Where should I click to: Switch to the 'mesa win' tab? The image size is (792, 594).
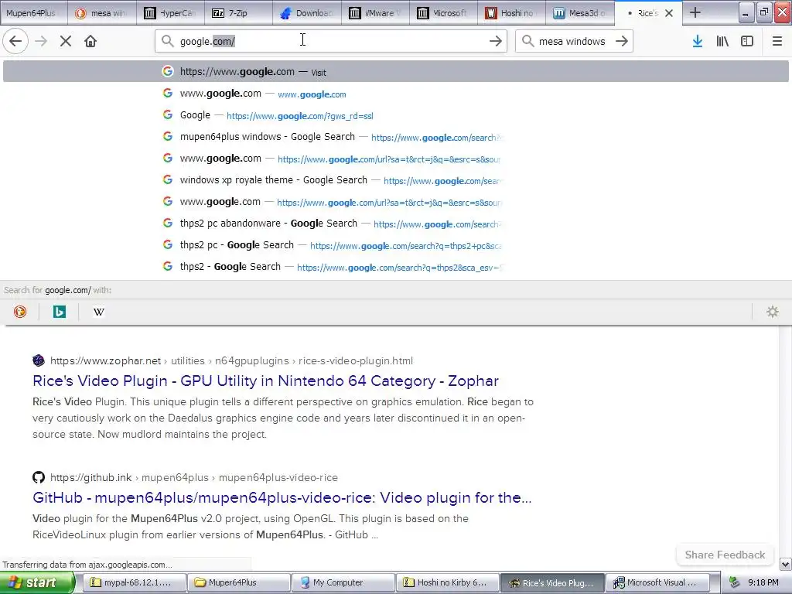(x=102, y=13)
